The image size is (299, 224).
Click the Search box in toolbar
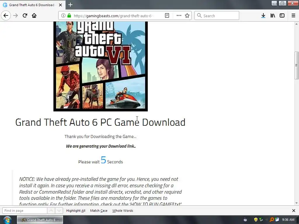tap(217, 16)
